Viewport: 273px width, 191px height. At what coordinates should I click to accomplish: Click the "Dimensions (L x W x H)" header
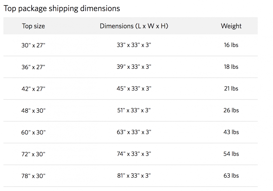coord(134,26)
